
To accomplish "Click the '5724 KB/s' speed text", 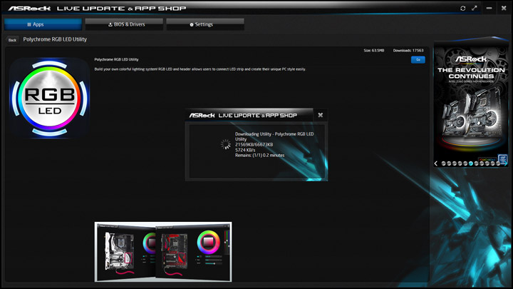I will tap(245, 150).
